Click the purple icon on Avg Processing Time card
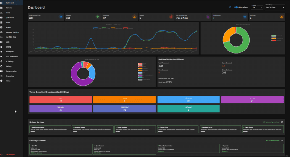The image size is (290, 157). 208,17
